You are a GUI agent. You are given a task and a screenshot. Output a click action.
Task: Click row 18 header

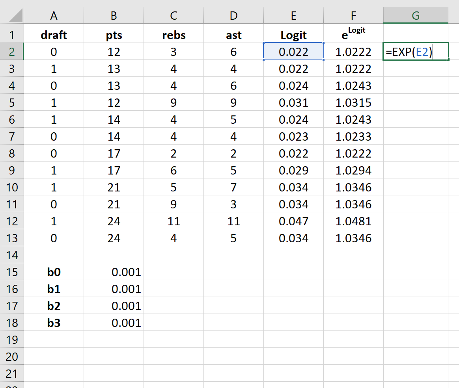point(12,323)
